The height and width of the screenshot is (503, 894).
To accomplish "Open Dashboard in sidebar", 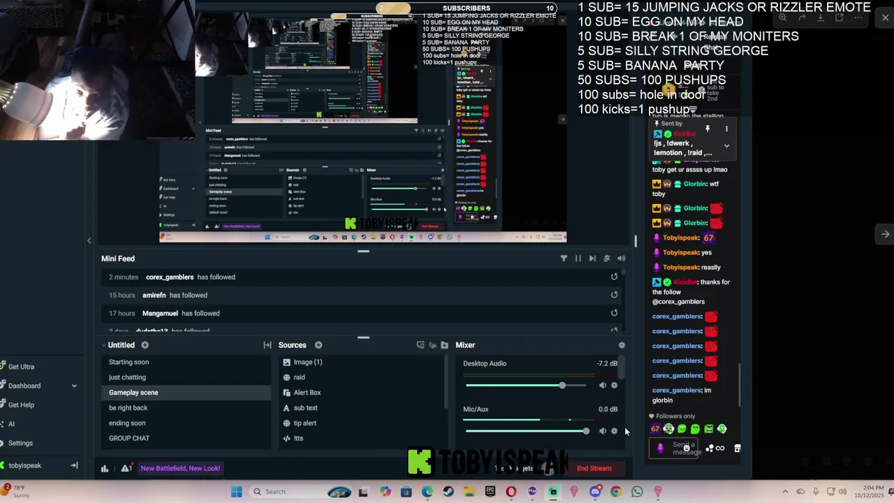I will [x=24, y=386].
